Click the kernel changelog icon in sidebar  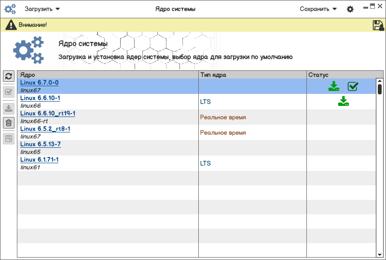(8, 139)
